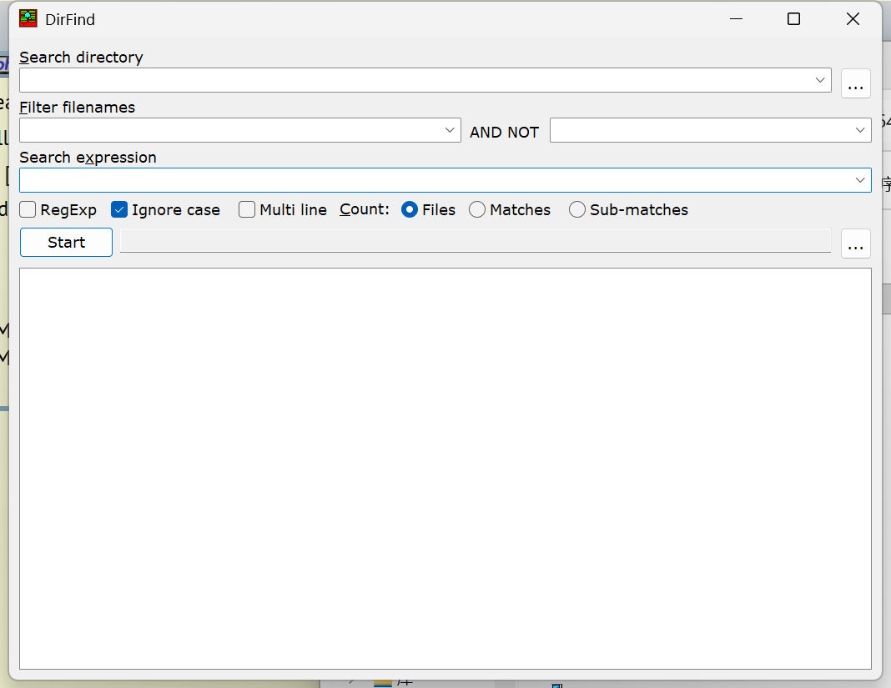The image size is (891, 688).
Task: Expand the AND NOT exclusion filter dropdown
Action: (x=859, y=130)
